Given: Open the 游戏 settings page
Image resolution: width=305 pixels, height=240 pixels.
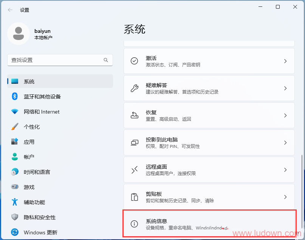Looking at the screenshot, I should click(60, 187).
